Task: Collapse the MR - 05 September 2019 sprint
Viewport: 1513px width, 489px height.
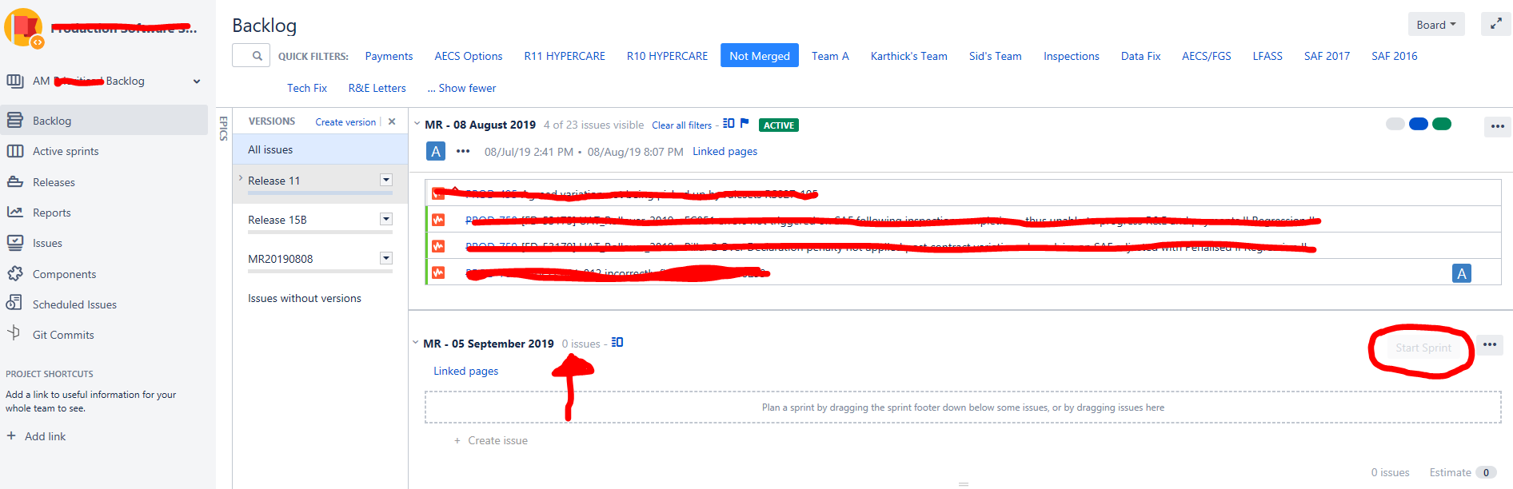Action: [x=416, y=343]
